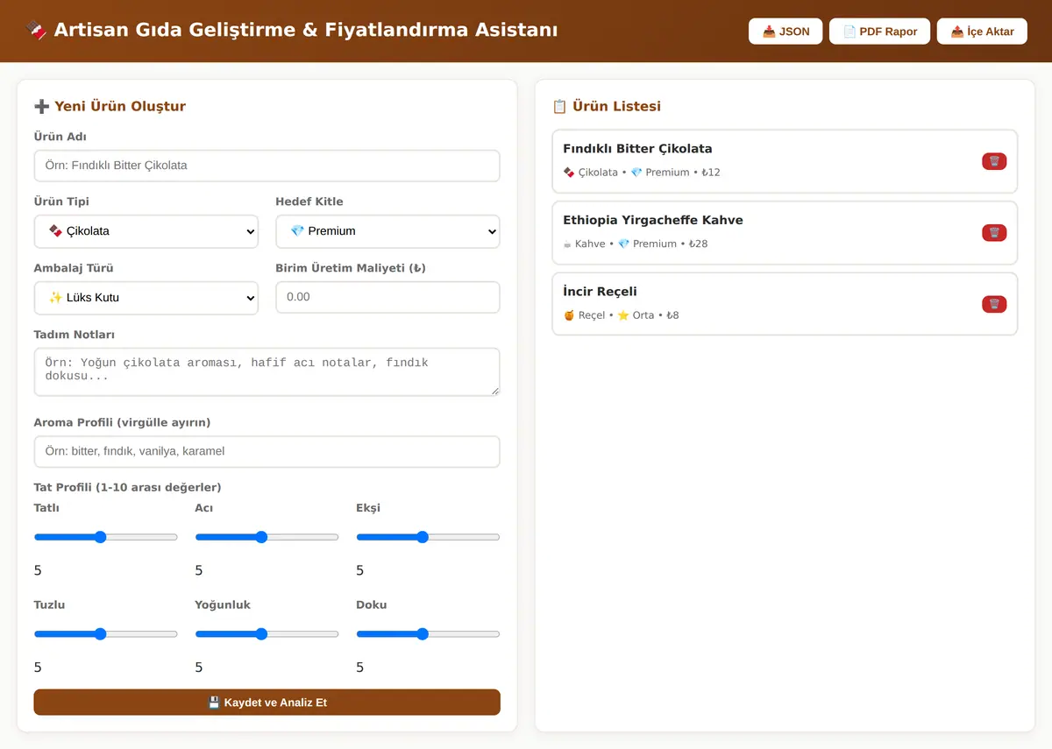Generate a report with PDF Rapor
The image size is (1052, 749).
click(x=879, y=32)
